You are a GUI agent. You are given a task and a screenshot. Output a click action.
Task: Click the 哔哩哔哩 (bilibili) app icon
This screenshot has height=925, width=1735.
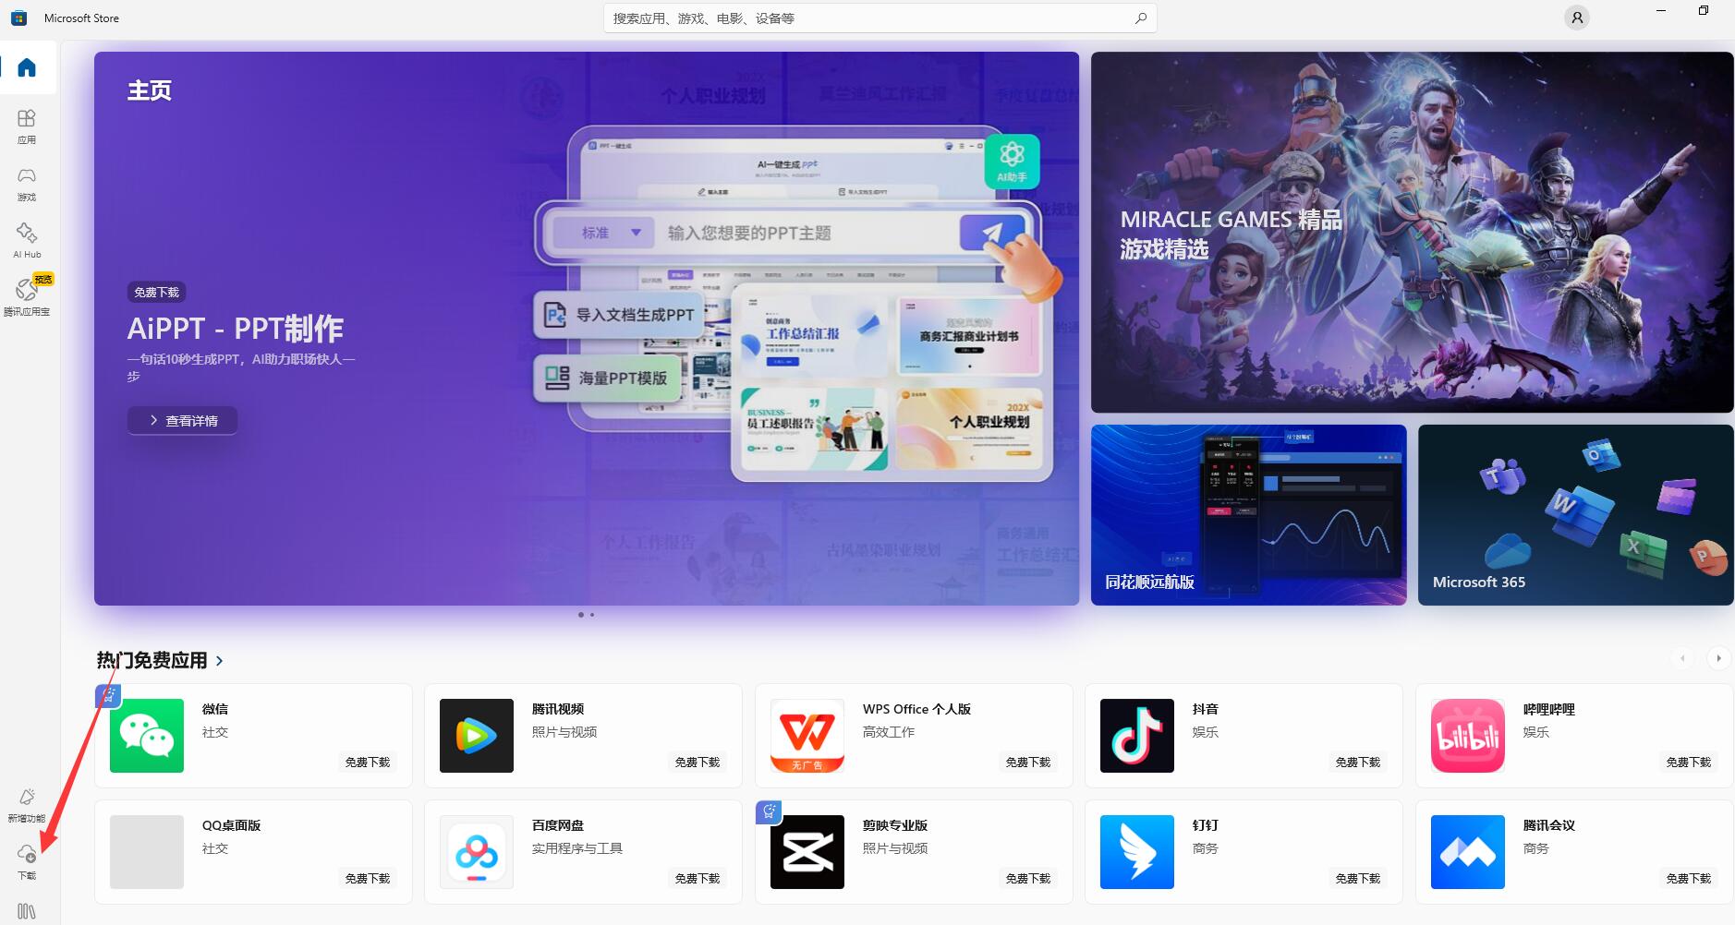1468,736
